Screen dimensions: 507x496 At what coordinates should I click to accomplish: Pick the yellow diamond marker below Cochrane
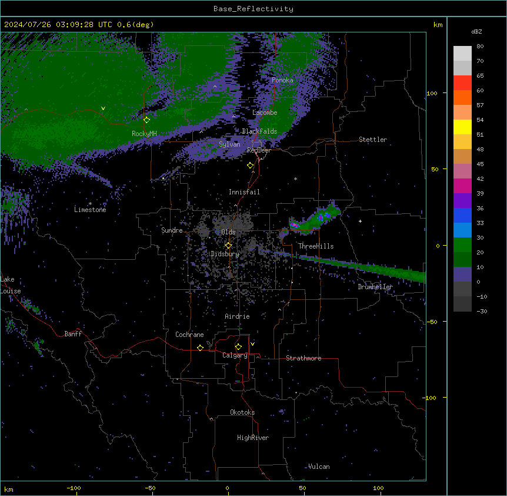coord(200,348)
